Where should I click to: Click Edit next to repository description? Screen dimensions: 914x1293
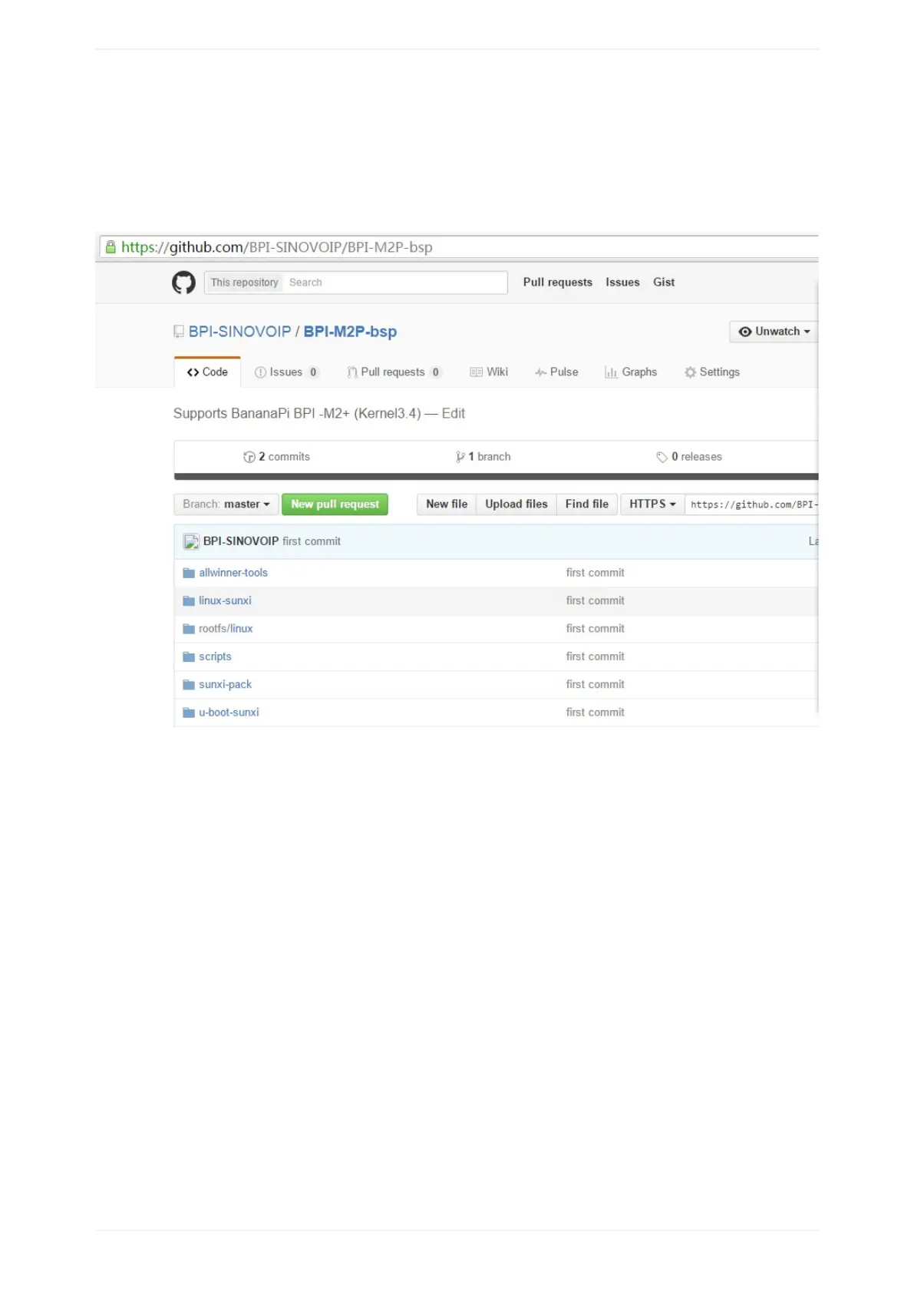[454, 414]
